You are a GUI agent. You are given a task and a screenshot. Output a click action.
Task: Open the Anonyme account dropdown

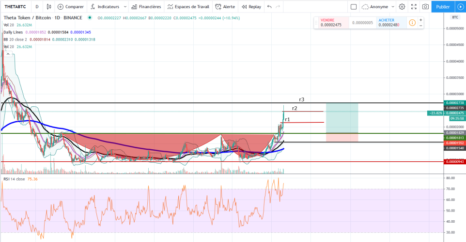(x=378, y=6)
